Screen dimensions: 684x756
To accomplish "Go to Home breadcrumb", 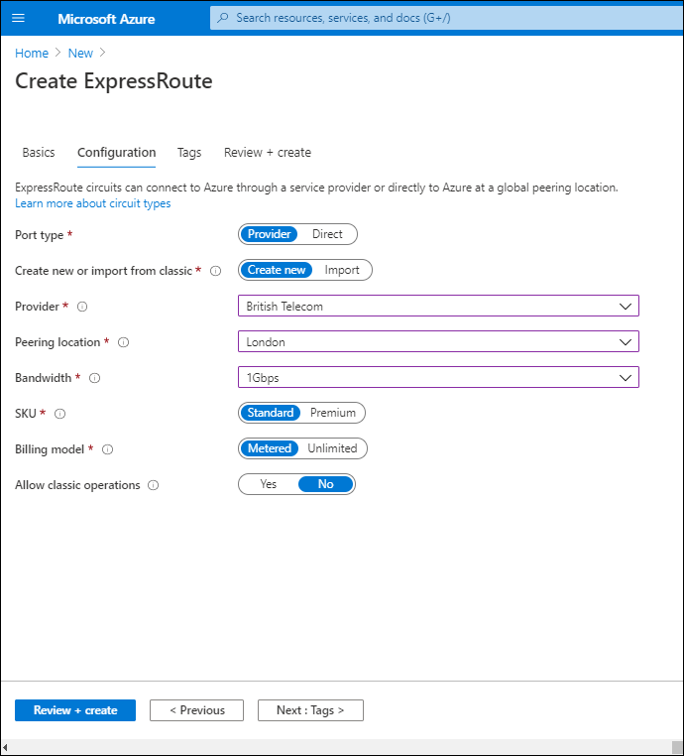I will pos(32,53).
